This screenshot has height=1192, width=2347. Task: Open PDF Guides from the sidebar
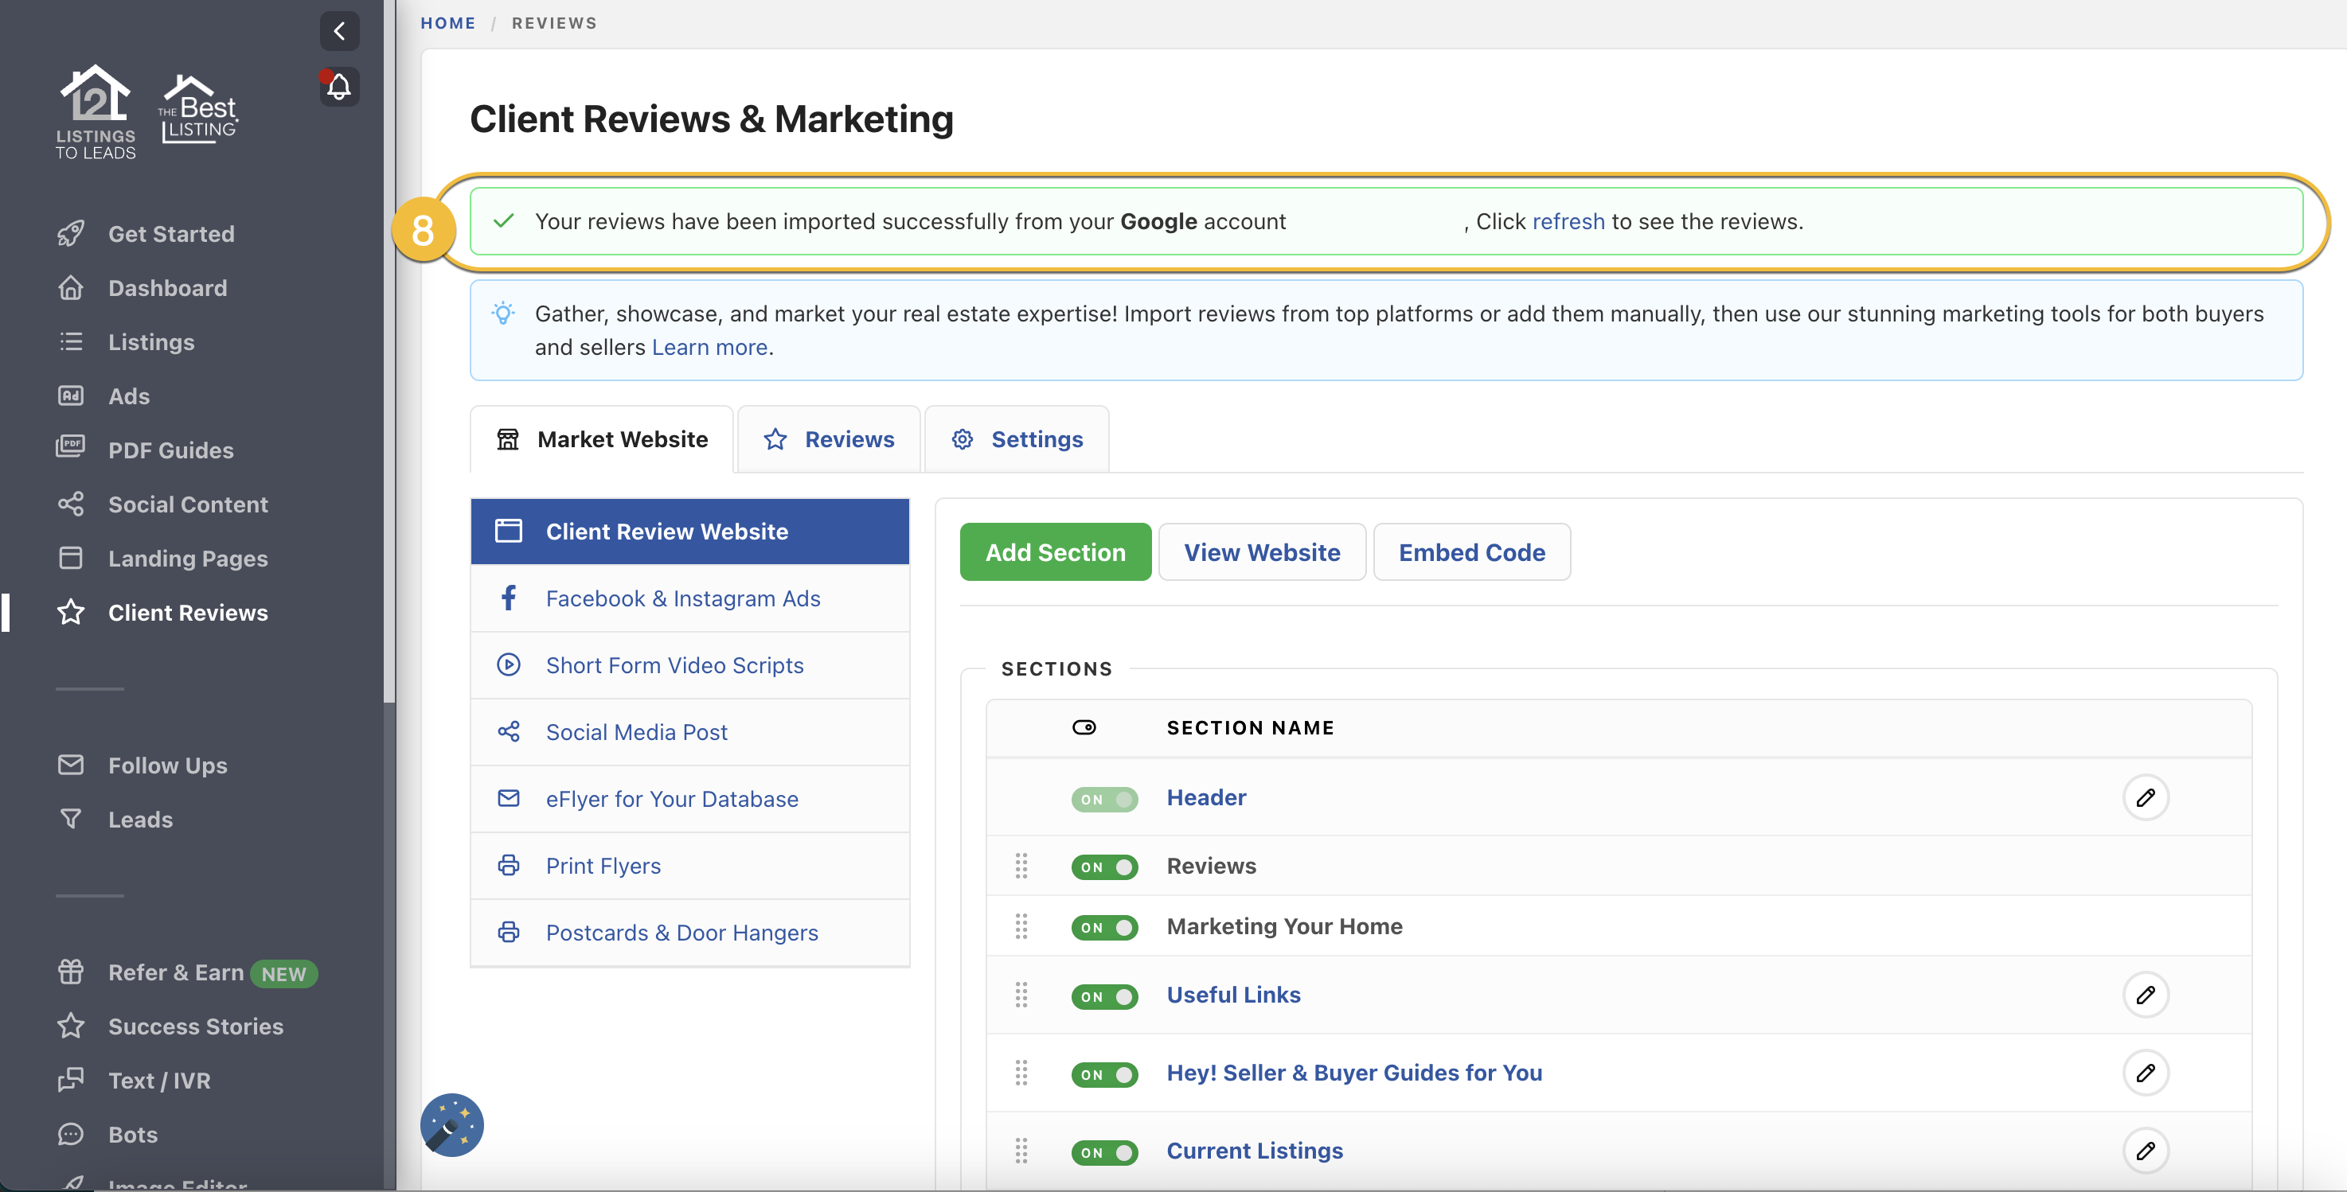(170, 450)
